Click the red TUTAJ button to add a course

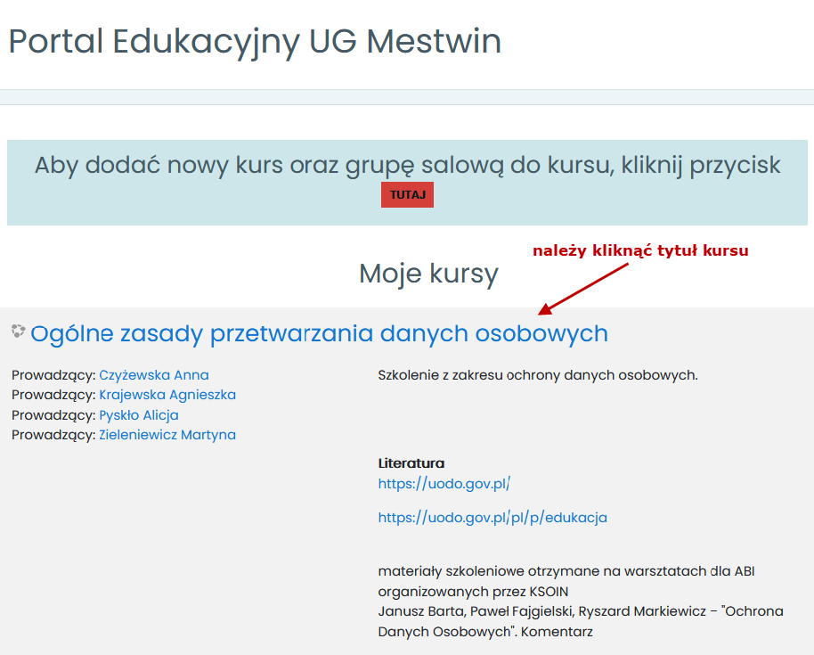click(x=407, y=194)
